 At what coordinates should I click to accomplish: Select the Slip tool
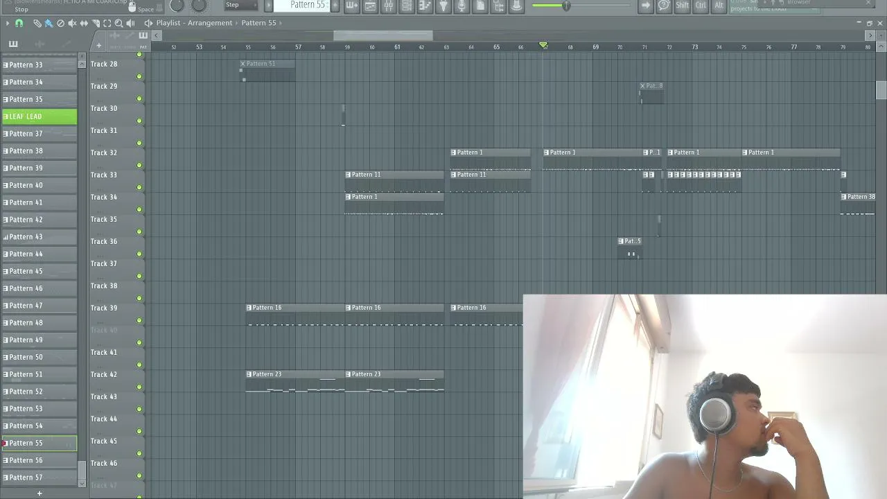coord(84,23)
